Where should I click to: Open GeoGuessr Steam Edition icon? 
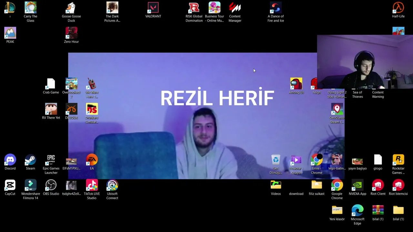coord(337,109)
